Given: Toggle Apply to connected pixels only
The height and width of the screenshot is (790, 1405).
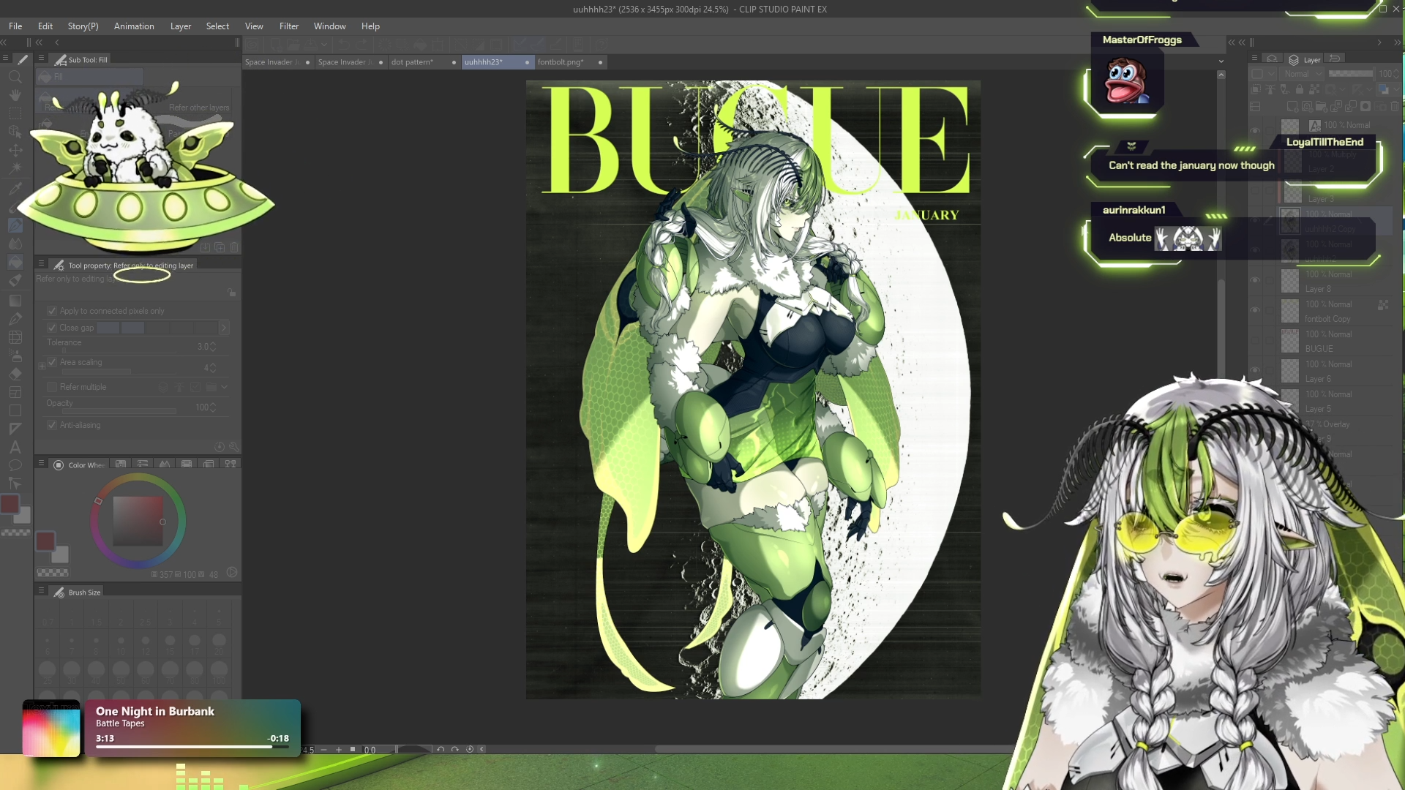Looking at the screenshot, I should coord(52,311).
